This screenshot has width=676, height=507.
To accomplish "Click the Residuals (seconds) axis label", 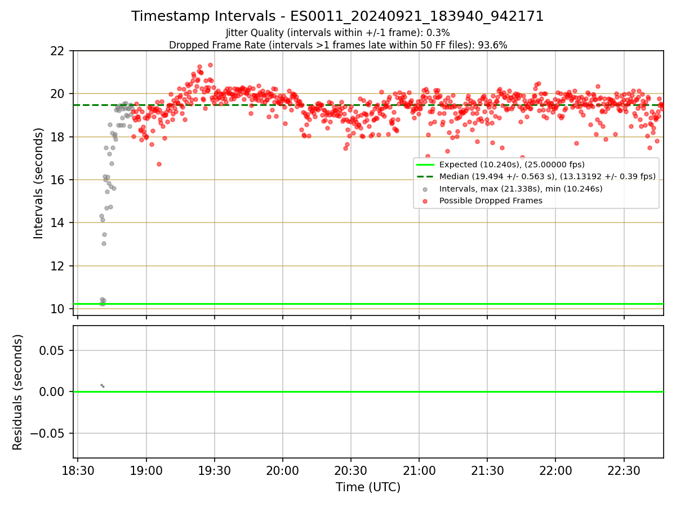I will point(18,392).
